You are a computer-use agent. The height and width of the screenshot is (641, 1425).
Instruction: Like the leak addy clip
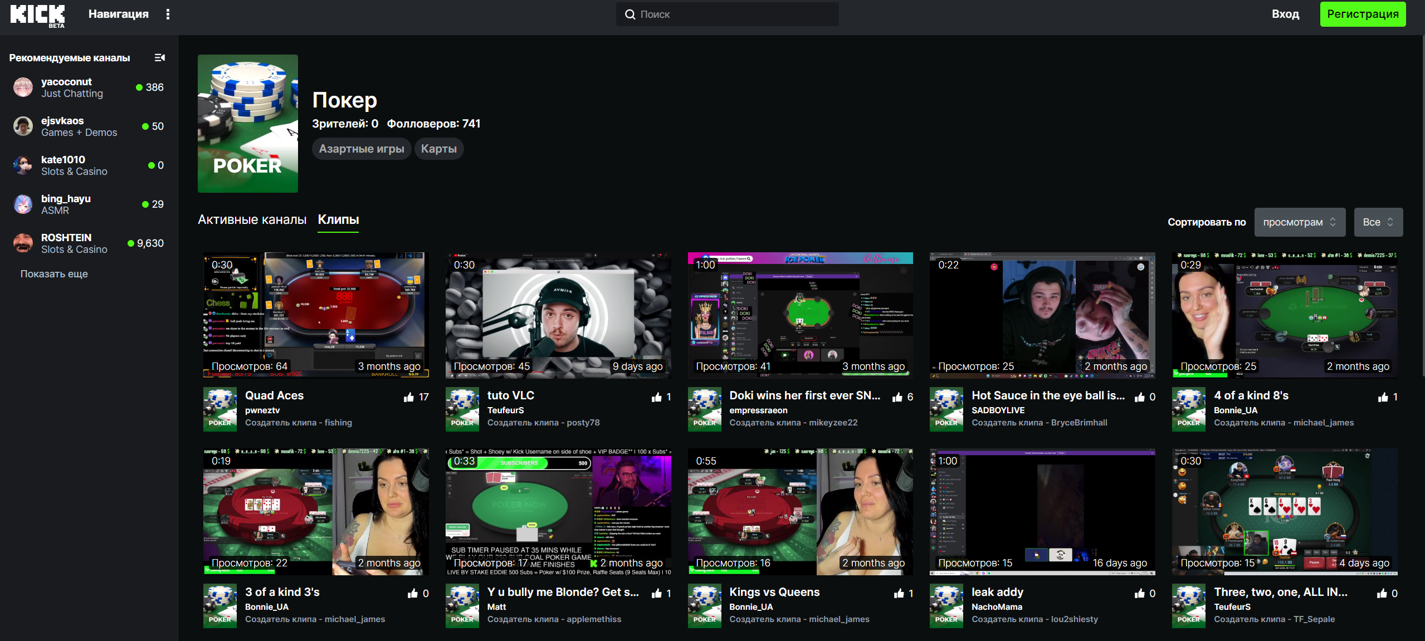click(x=1139, y=594)
